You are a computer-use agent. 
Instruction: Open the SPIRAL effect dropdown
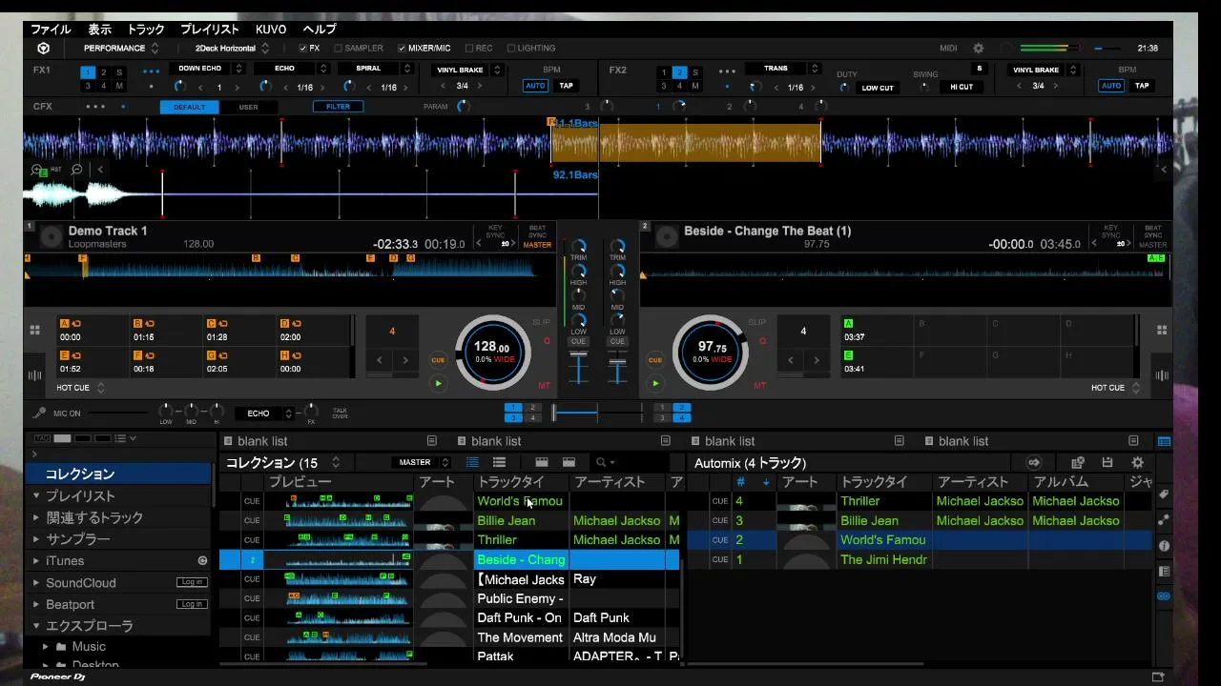click(x=375, y=69)
